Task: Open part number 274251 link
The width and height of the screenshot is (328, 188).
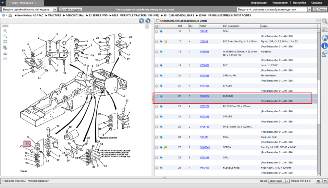Action: click(x=204, y=41)
